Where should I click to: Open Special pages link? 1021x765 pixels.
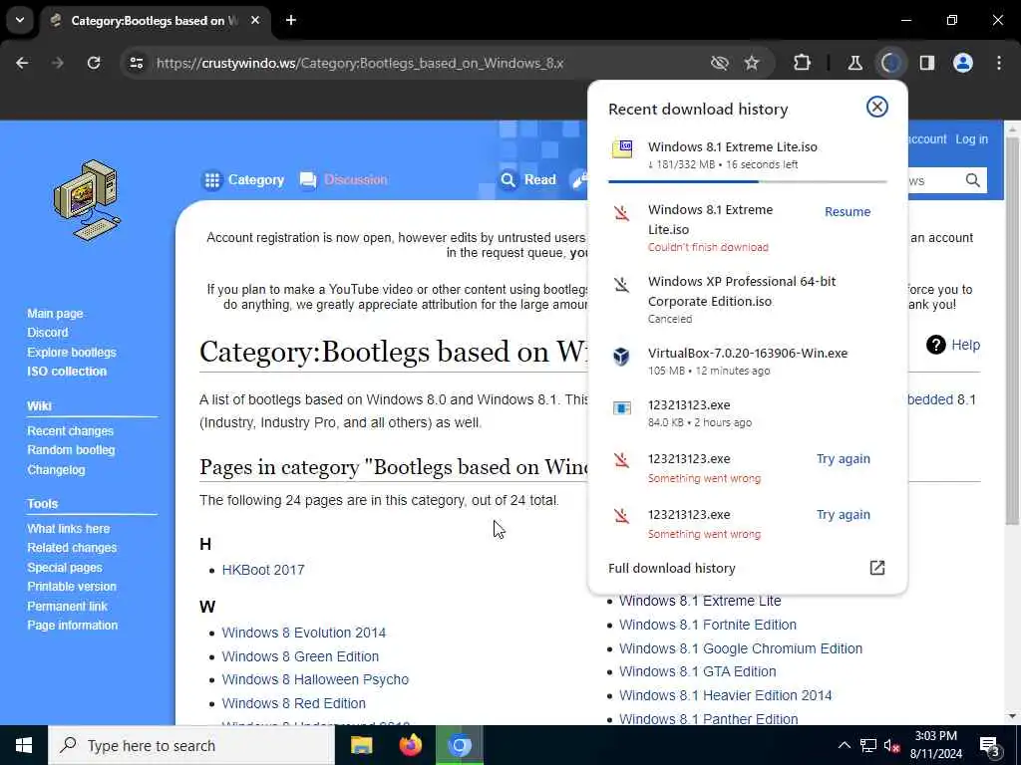pyautogui.click(x=65, y=567)
